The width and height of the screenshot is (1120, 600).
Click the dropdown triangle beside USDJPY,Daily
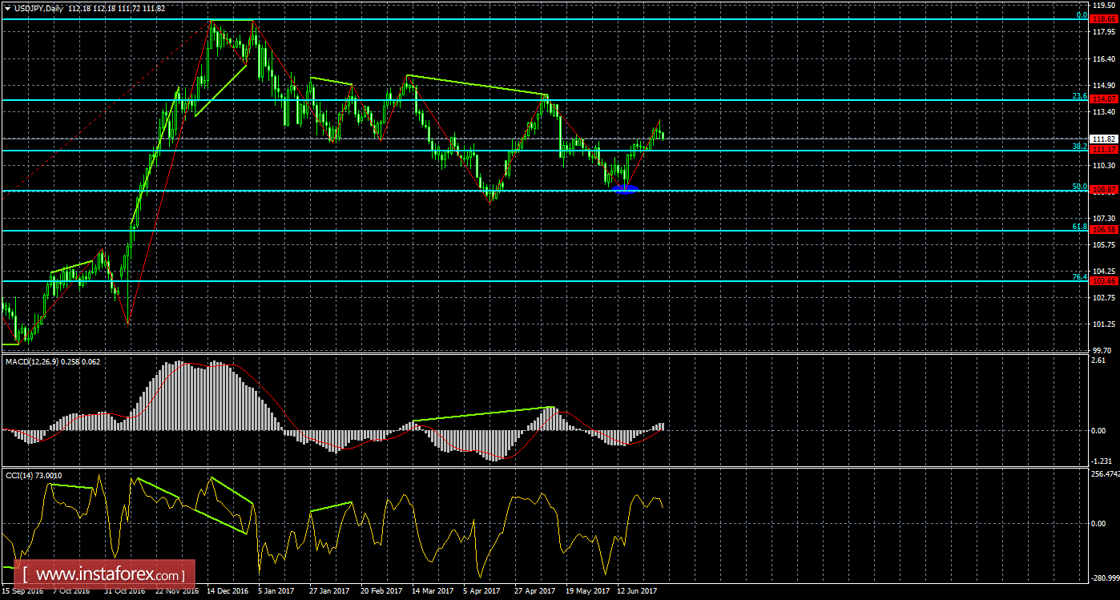(7, 7)
